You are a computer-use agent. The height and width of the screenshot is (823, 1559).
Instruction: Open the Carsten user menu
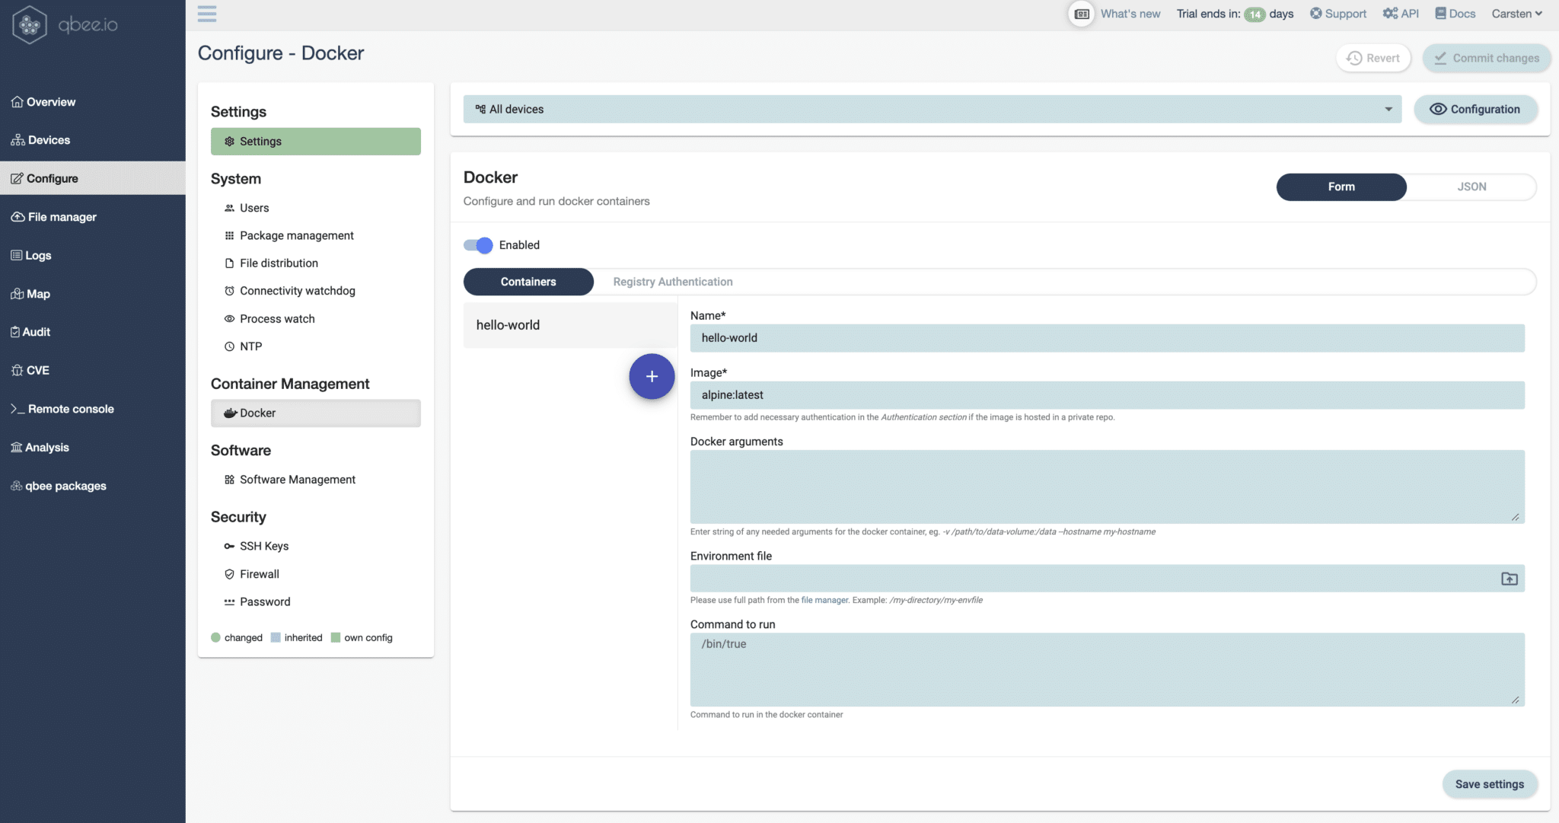pos(1516,14)
